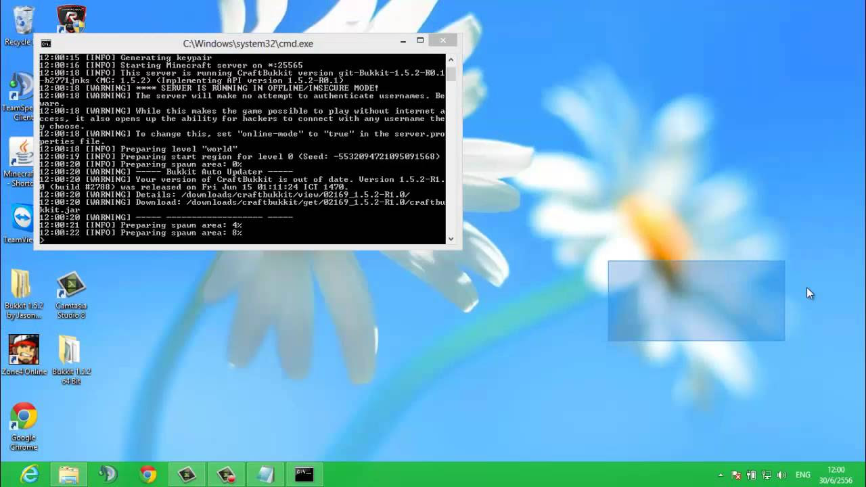Viewport: 866px width, 487px height.
Task: Open the cmd.exe system menu icon
Action: coord(45,43)
